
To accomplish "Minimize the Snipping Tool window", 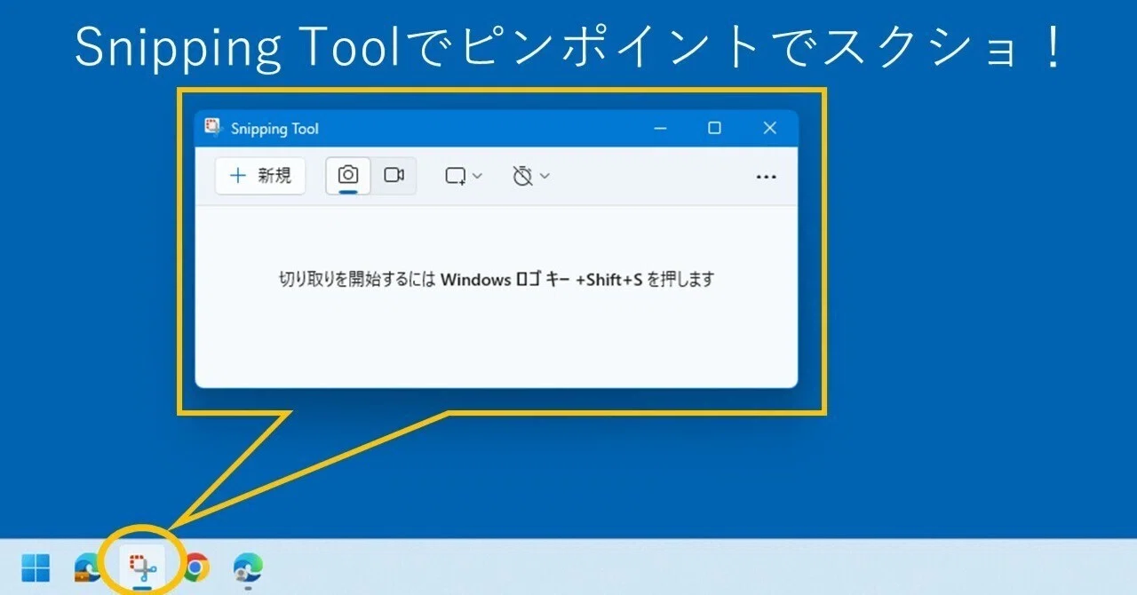I will point(660,129).
